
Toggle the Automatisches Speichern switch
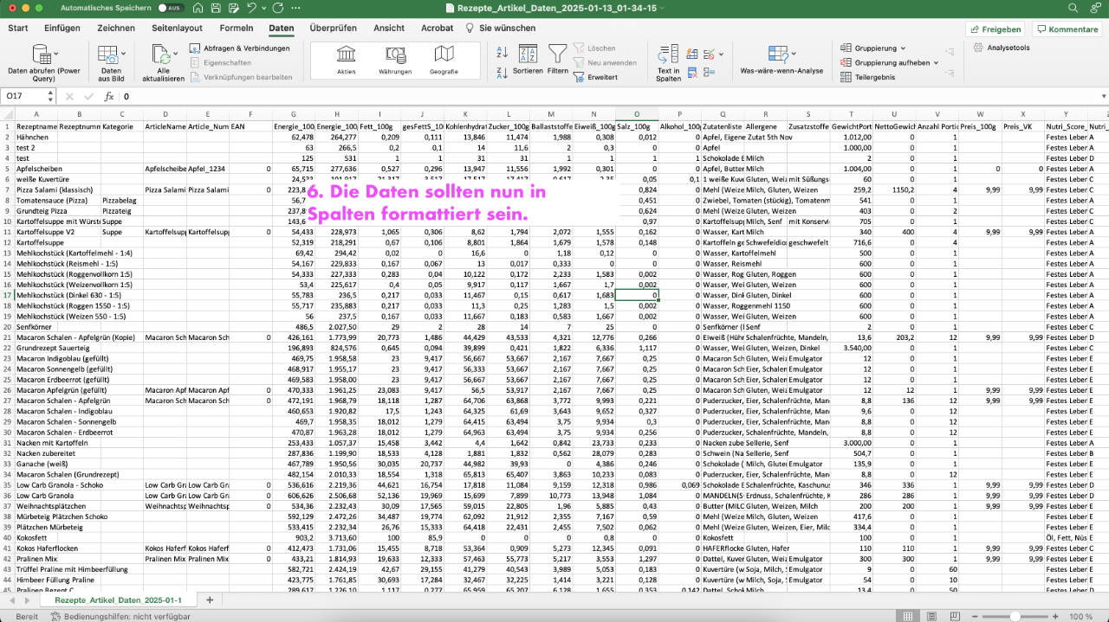click(x=170, y=8)
